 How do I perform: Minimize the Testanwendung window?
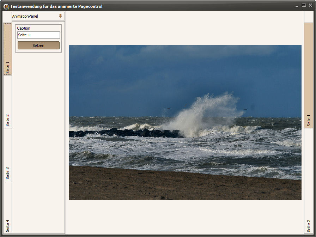[x=297, y=6]
